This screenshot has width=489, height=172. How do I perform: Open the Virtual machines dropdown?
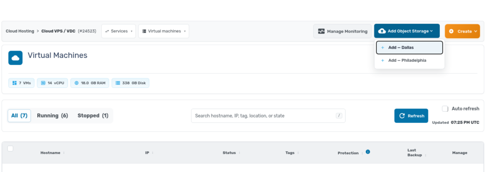(x=164, y=31)
